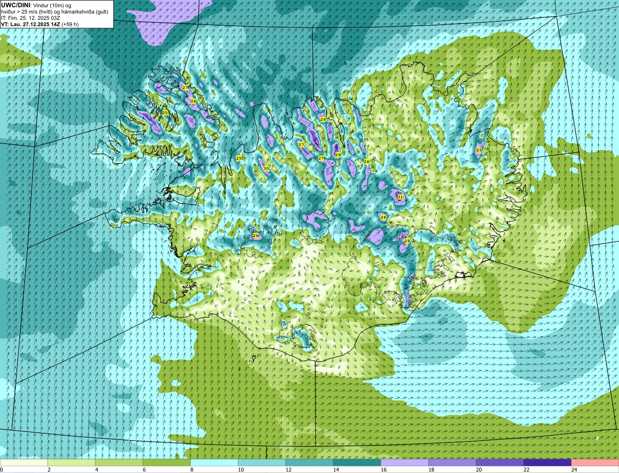Click the "12" scale label on the color bar
Screen dimensions: 619x473
288,469
